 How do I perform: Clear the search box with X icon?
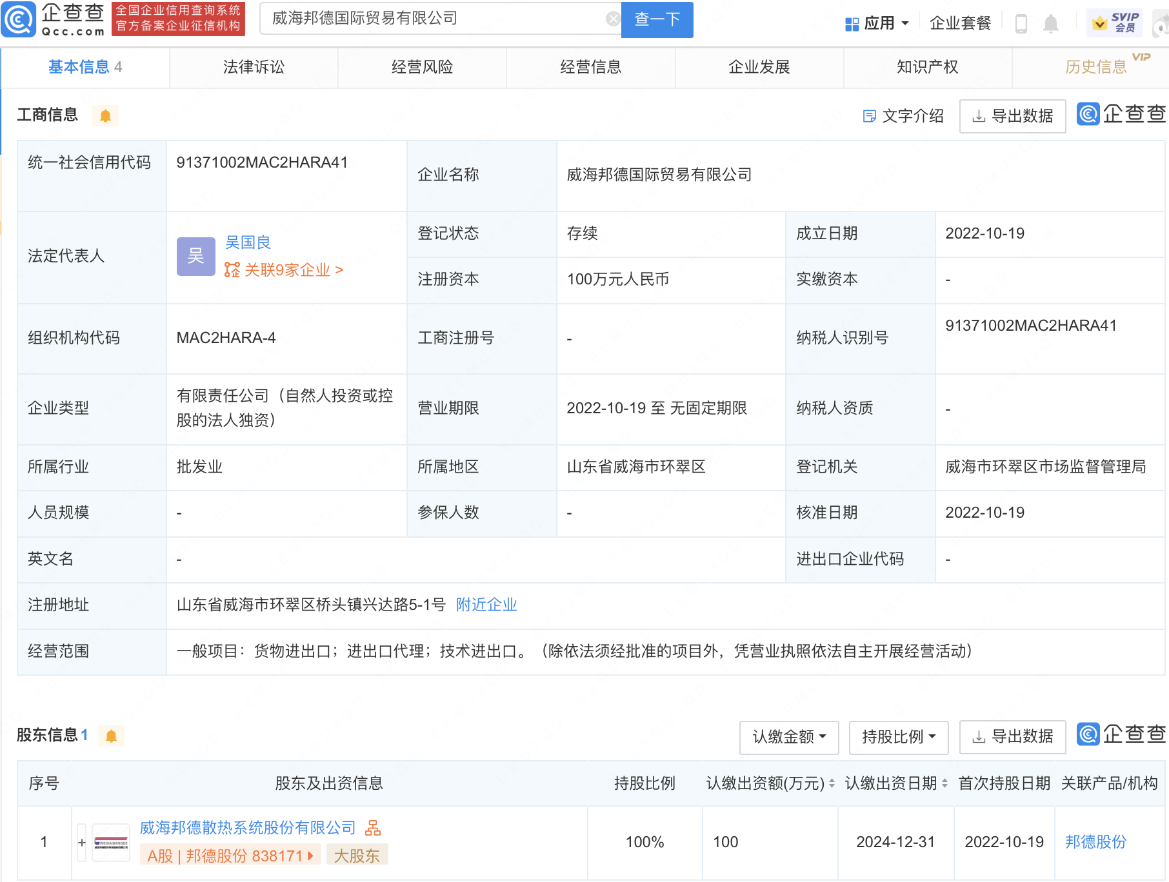pos(613,19)
